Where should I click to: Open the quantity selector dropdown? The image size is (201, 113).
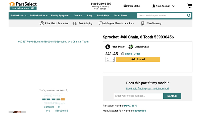[x=110, y=60]
